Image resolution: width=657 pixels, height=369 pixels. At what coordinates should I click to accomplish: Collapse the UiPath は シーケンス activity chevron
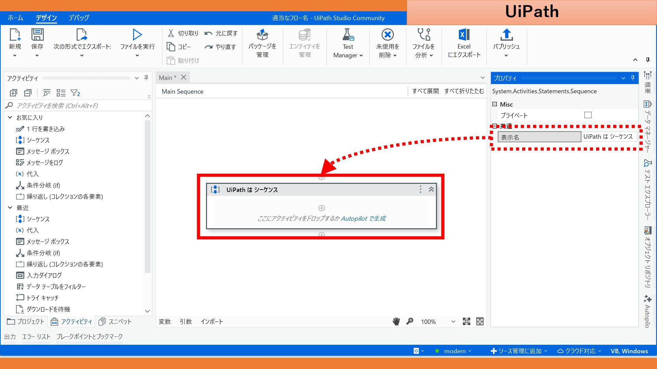(431, 190)
